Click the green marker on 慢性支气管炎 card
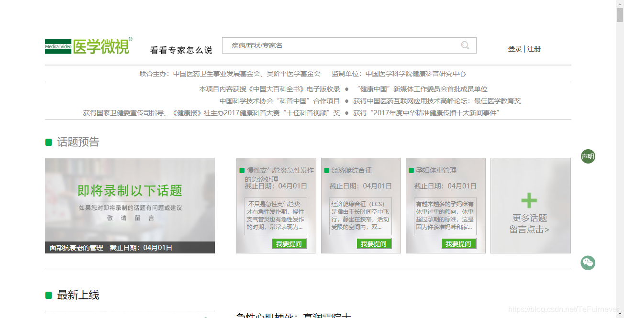 241,170
